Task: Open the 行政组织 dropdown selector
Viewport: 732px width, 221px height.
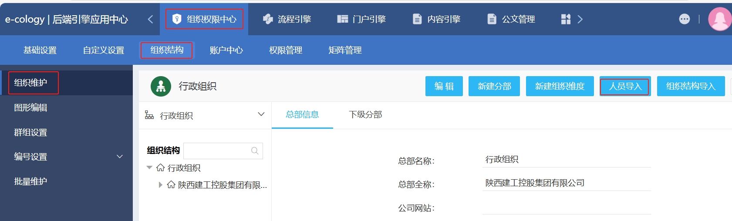Action: click(x=261, y=114)
